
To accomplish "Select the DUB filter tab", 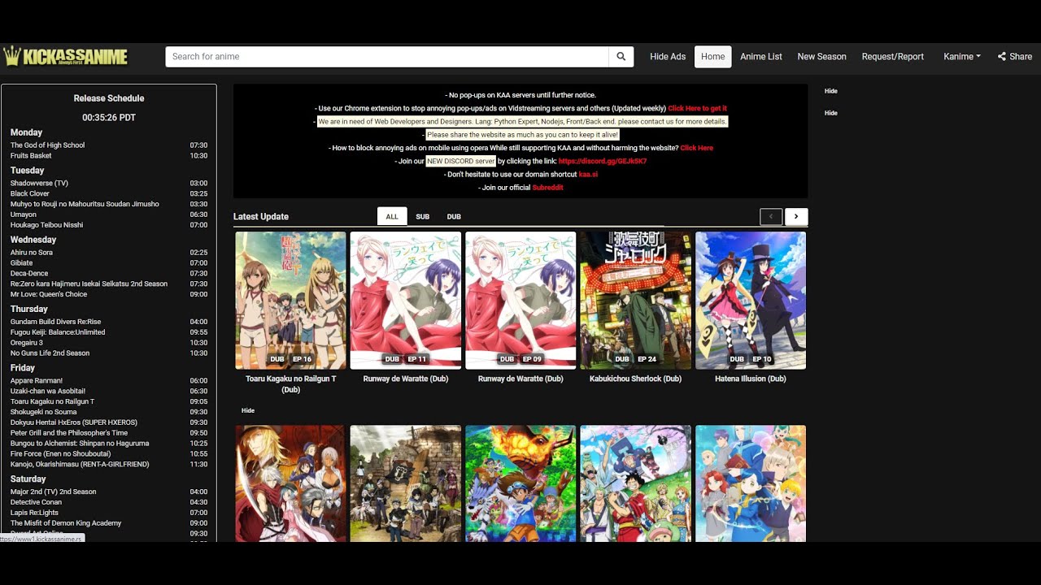I will coord(454,217).
